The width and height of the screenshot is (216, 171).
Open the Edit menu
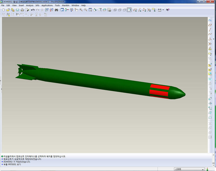pos(8,5)
